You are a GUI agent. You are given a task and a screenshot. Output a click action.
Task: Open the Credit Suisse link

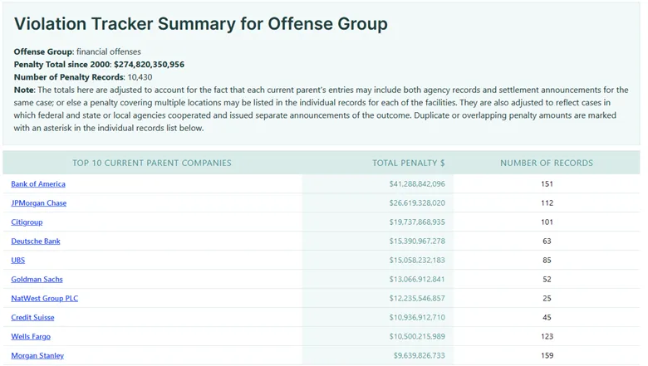pos(32,317)
